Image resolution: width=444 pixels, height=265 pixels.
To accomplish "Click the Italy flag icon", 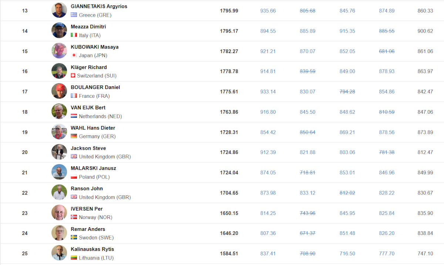I will click(x=74, y=35).
